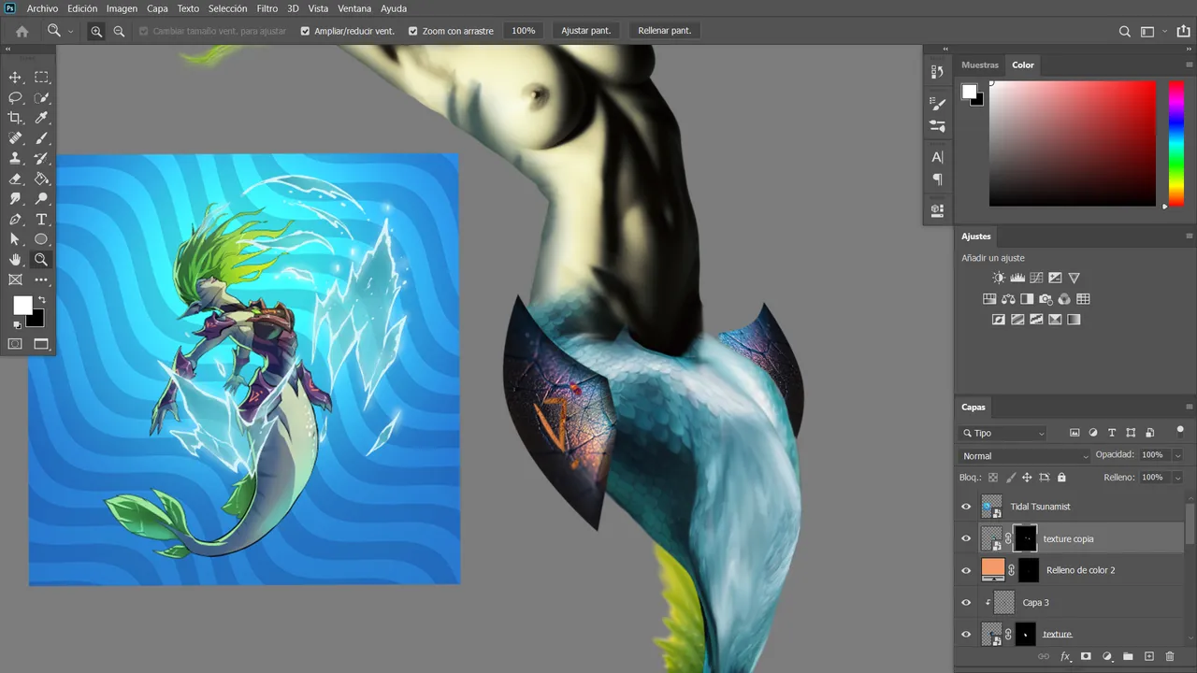
Task: Click the Rellenar pant. button
Action: (x=665, y=31)
